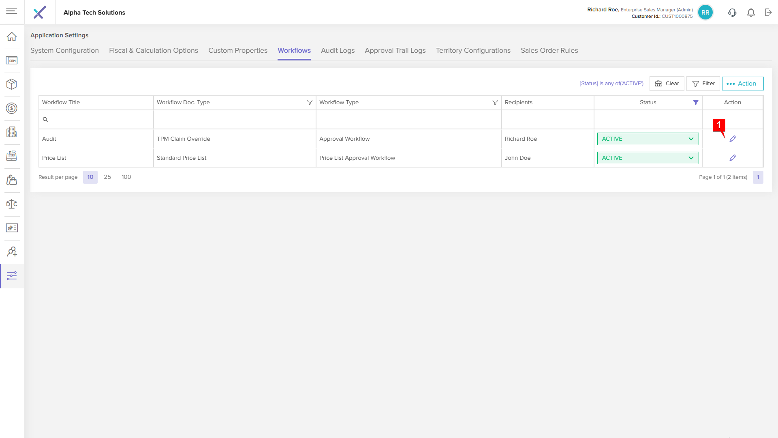Screen dimensions: 778x438
Task: Switch to the Audit Logs tab
Action: pos(338,51)
